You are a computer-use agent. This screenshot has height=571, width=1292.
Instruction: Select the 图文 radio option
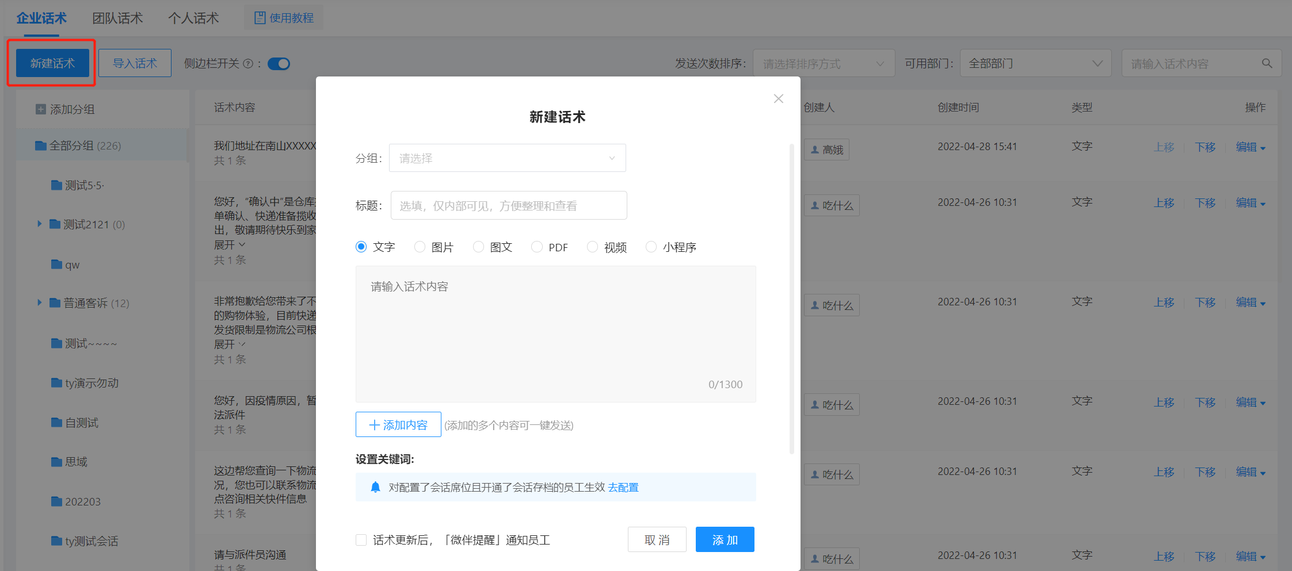tap(478, 247)
